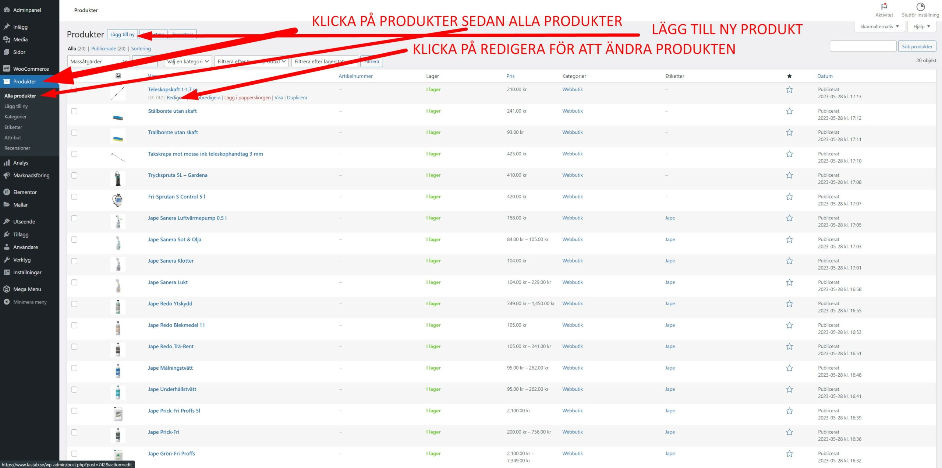The image size is (942, 468).
Task: Click the Marknadsföring megaphone icon
Action: click(x=7, y=175)
